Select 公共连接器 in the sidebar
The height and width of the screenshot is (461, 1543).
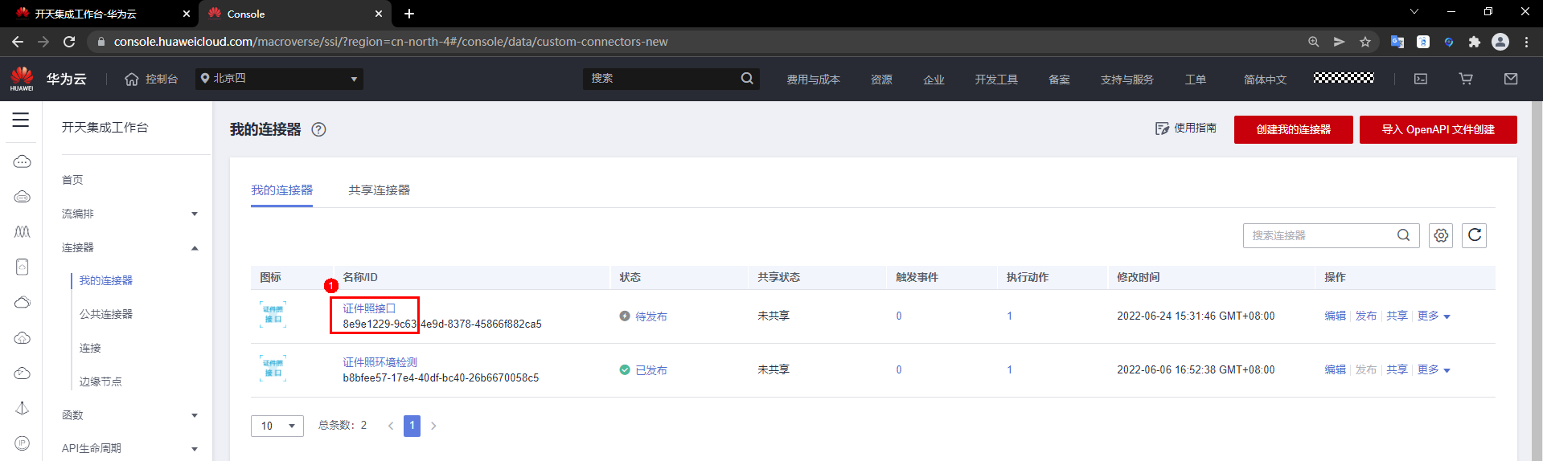pyautogui.click(x=105, y=314)
